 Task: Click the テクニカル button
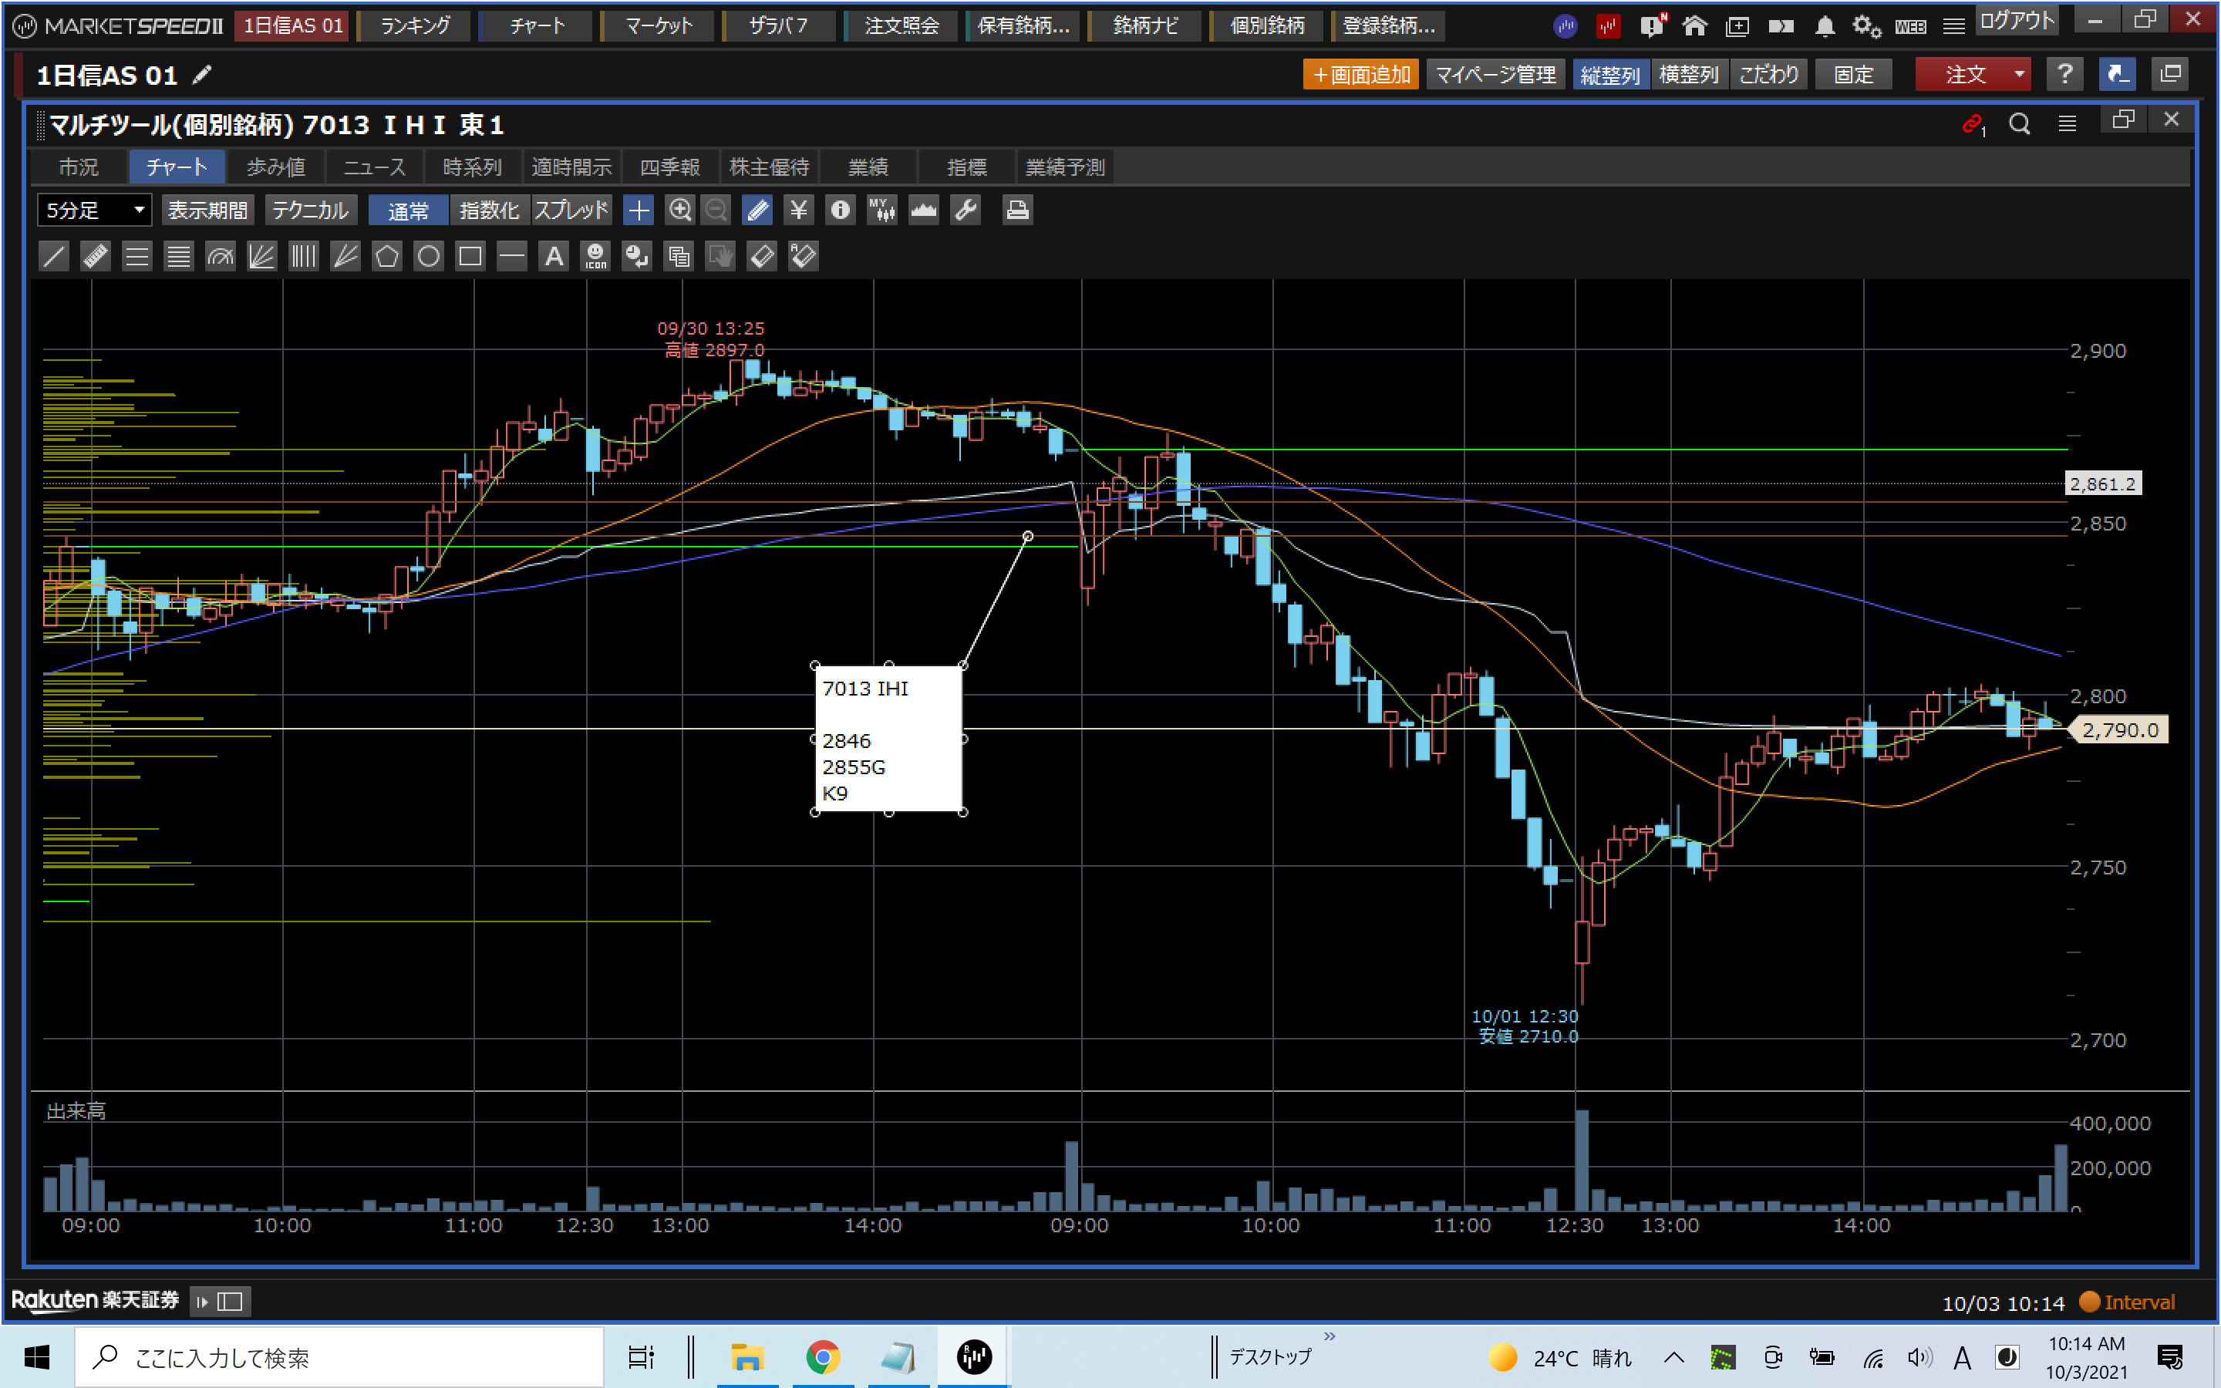click(310, 211)
